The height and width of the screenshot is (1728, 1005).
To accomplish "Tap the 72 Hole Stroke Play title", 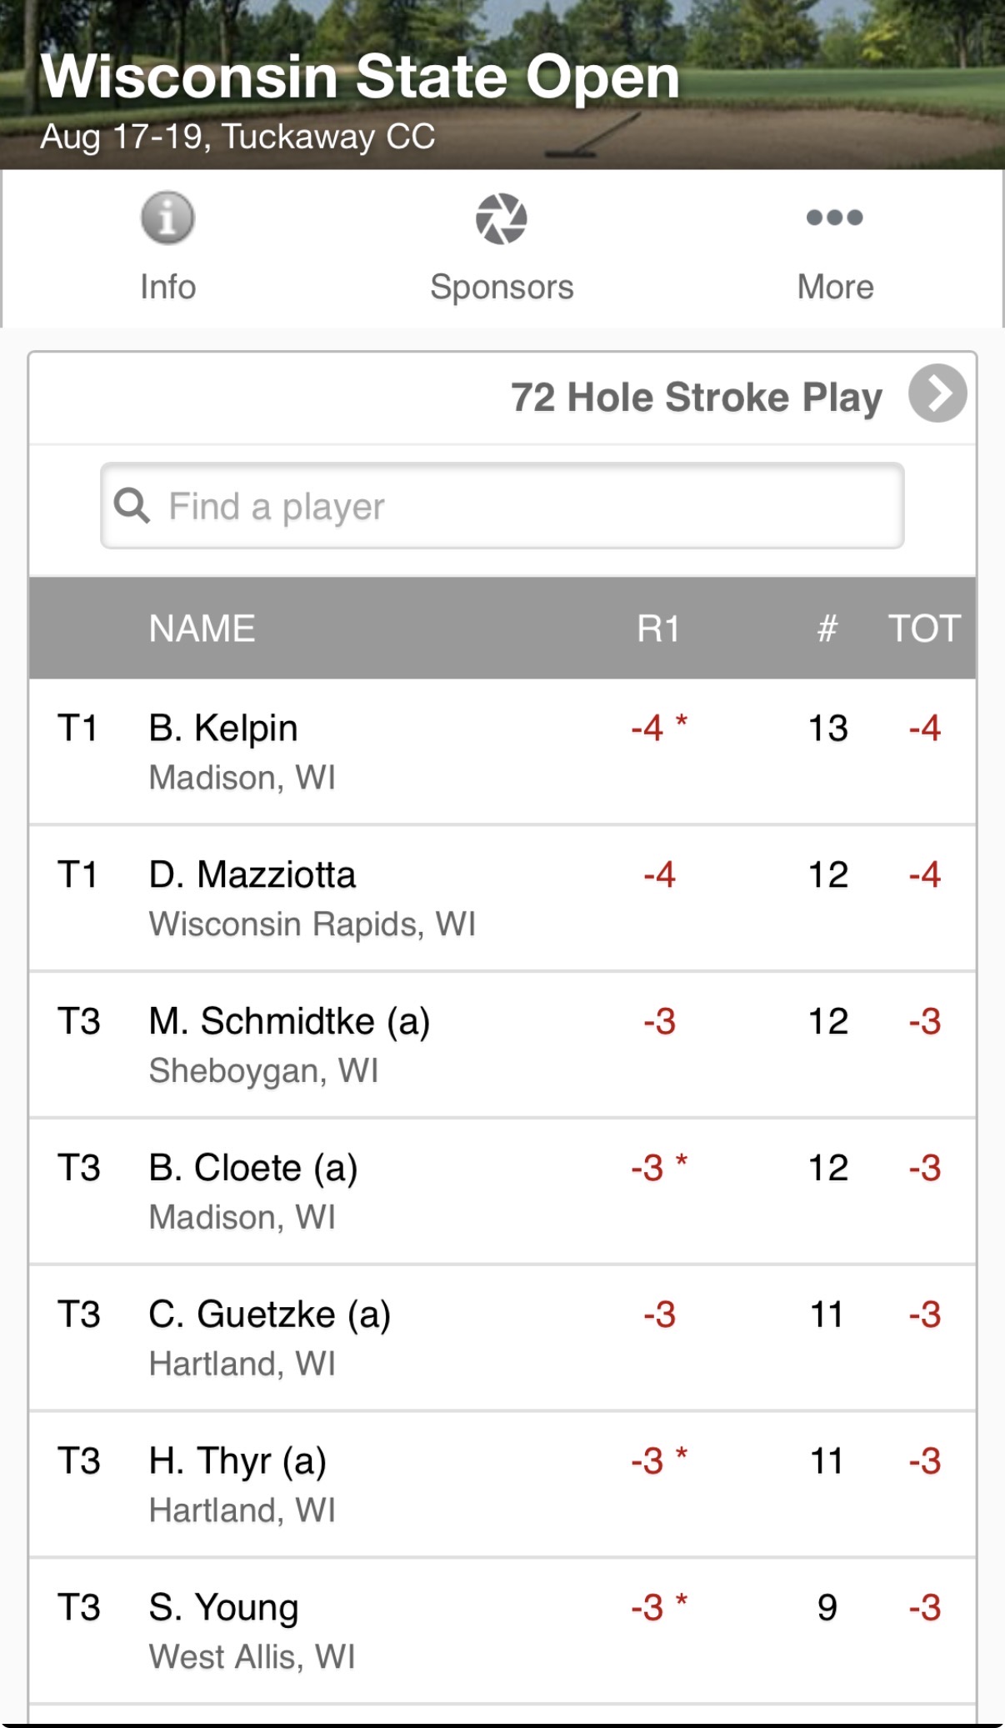I will [x=697, y=398].
